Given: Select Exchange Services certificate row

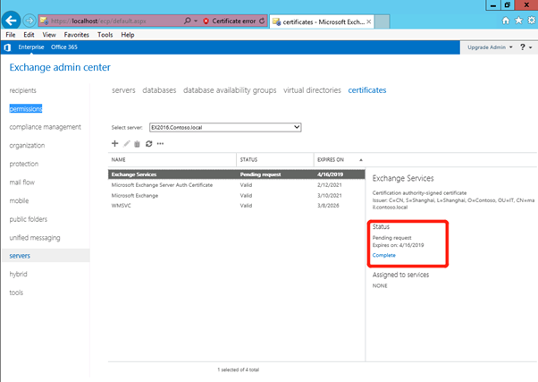Looking at the screenshot, I should [x=237, y=174].
